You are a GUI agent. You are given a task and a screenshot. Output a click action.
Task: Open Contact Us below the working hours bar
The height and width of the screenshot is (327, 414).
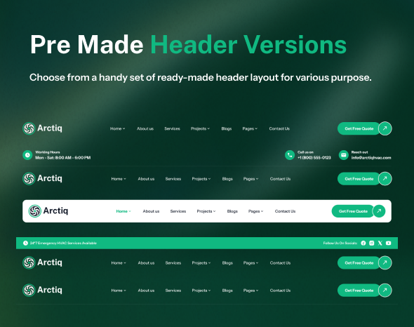tap(280, 179)
